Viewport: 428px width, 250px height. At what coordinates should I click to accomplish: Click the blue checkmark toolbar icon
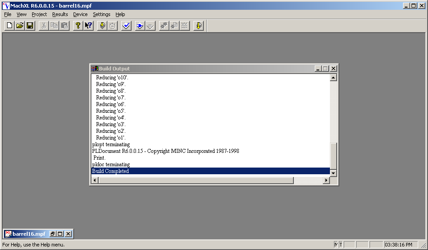(x=126, y=26)
